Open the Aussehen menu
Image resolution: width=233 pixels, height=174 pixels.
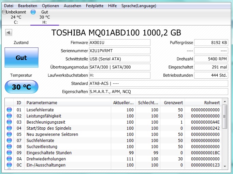tap(72, 6)
